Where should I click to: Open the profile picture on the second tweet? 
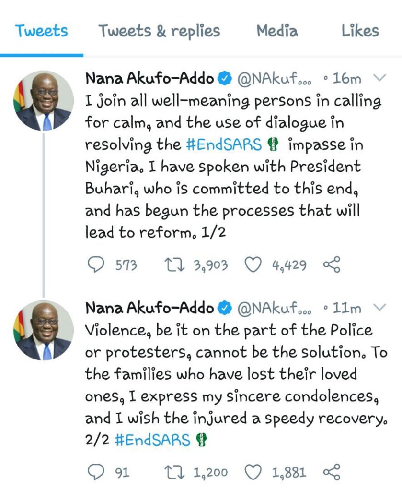click(43, 330)
